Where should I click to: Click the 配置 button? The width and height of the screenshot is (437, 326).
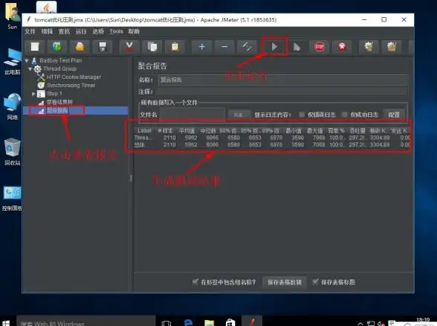(x=394, y=115)
